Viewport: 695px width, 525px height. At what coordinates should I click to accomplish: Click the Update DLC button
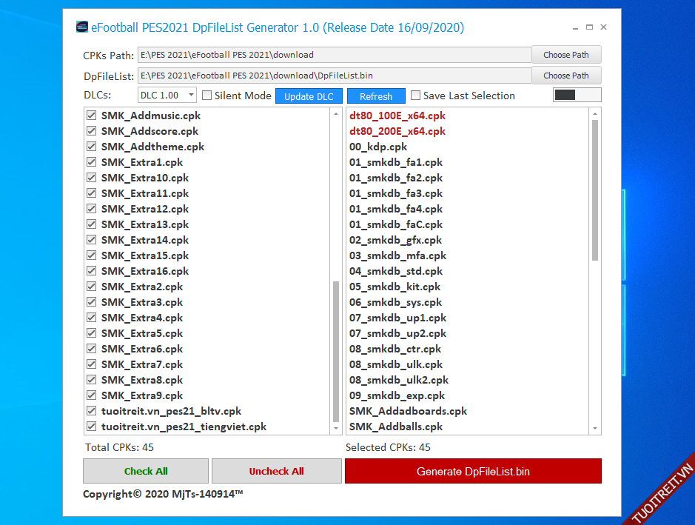[309, 96]
